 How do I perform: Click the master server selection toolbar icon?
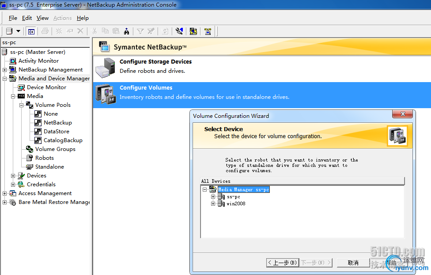click(9, 31)
